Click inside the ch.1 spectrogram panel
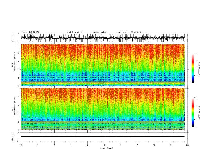The image size is (211, 163). pos(103,65)
